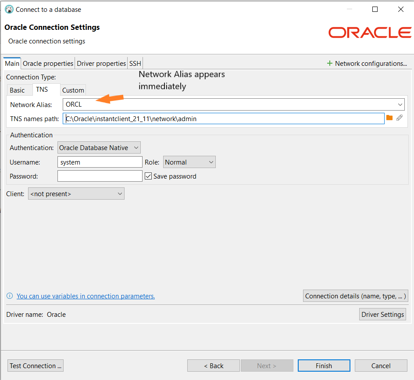Toggle the Save password checkbox
The width and height of the screenshot is (414, 380).
click(x=148, y=176)
